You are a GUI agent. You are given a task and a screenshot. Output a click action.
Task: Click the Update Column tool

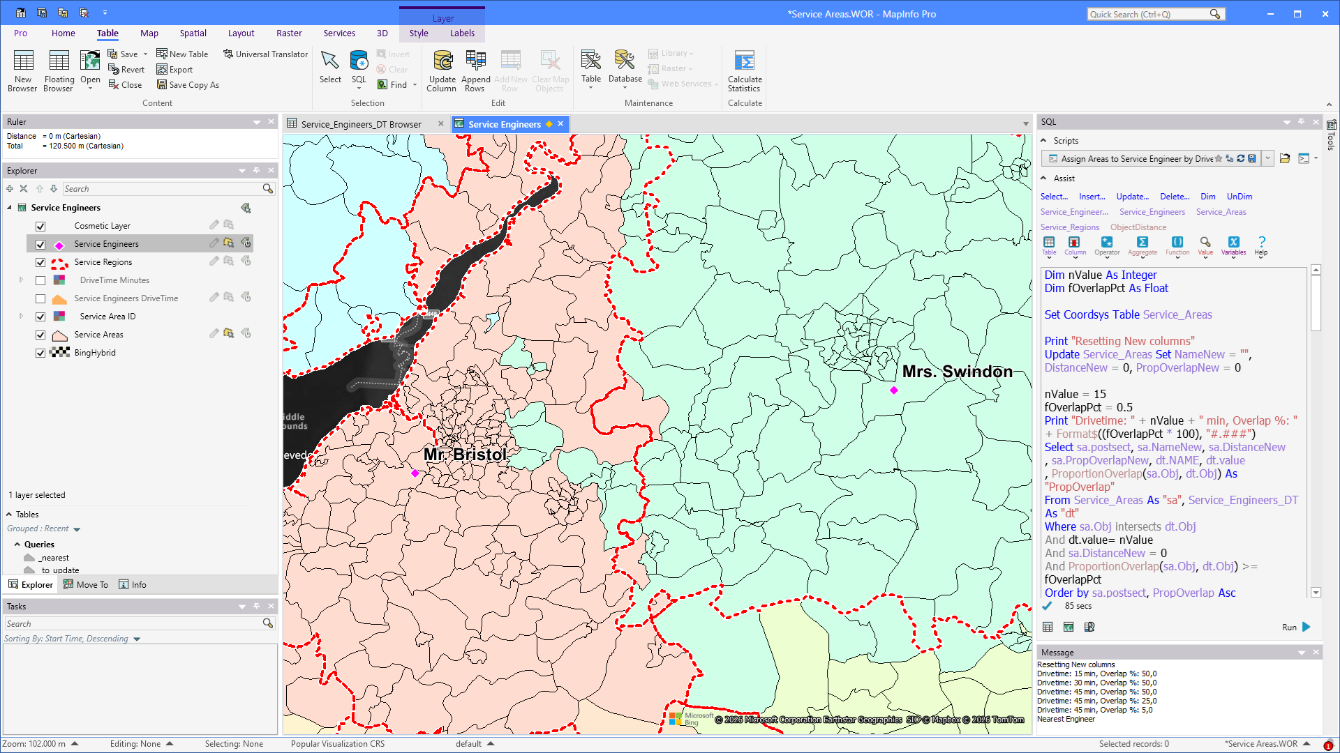coord(442,70)
